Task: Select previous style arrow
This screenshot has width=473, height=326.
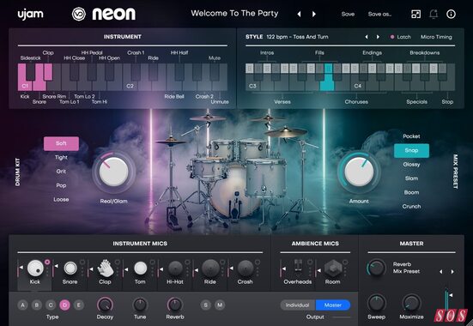Action: coord(367,37)
